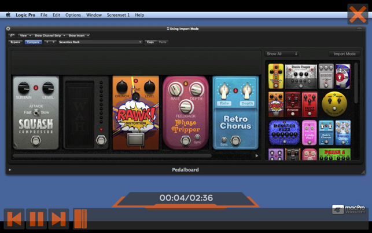Skip to next video chapter
This screenshot has width=372, height=233.
click(x=58, y=219)
